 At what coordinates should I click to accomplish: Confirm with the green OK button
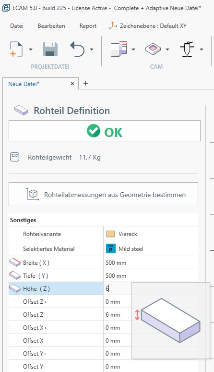point(105,131)
